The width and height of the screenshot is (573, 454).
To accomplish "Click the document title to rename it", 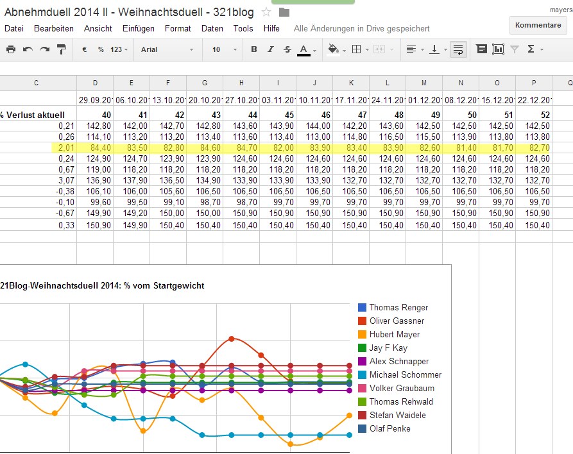I will tap(129, 12).
